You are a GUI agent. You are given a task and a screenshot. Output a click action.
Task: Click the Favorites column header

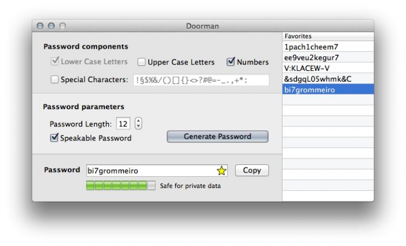328,36
